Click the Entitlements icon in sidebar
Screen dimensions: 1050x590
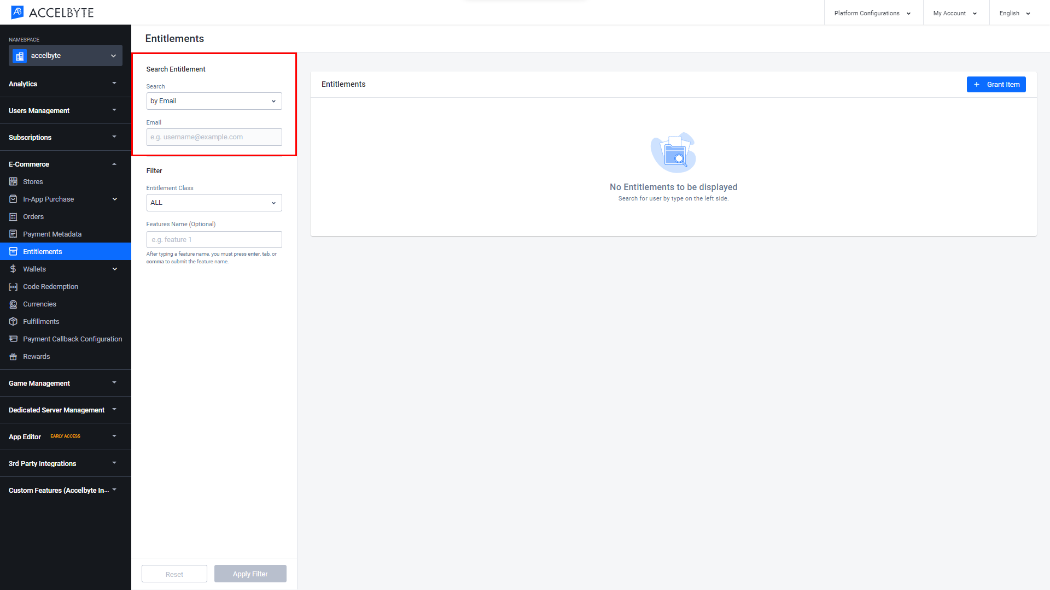coord(14,251)
